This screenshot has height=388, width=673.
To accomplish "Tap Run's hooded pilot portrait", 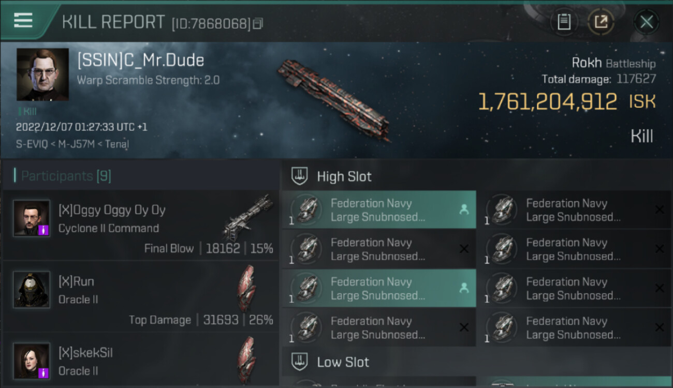I will click(x=32, y=290).
